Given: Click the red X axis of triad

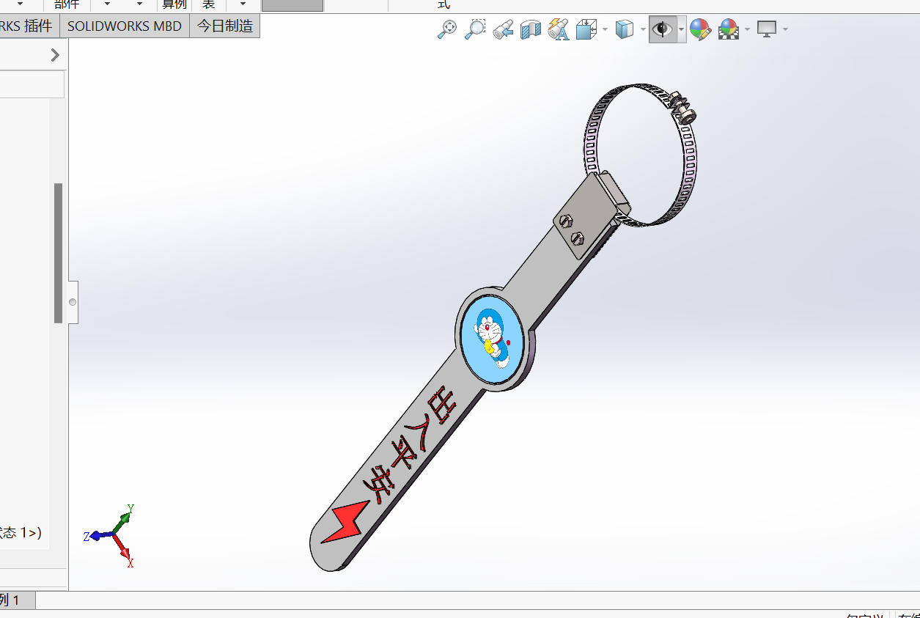Looking at the screenshot, I should (x=125, y=551).
